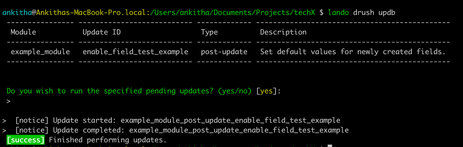This screenshot has width=463, height=147.
Task: Click the word lando in the command
Action: tap(338, 13)
